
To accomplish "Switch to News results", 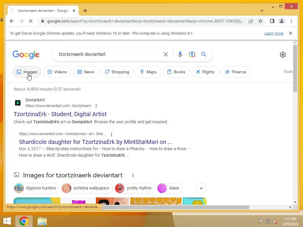I will pos(86,72).
